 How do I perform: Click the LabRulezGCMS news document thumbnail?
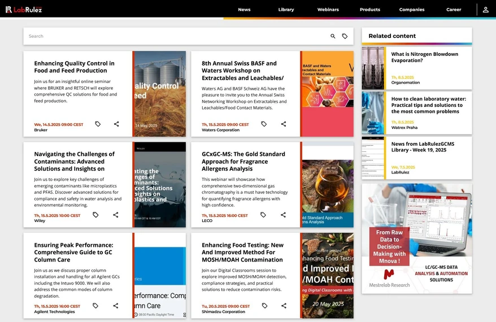[373, 158]
